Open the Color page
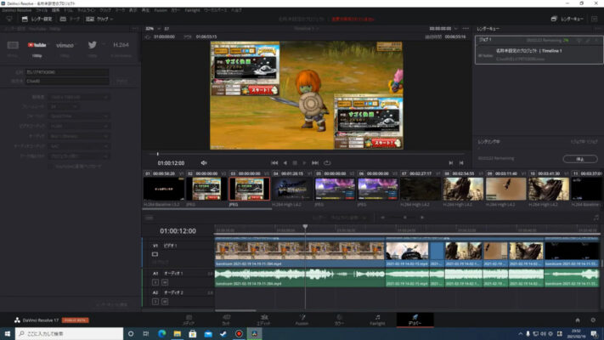The image size is (604, 340). pos(339,320)
